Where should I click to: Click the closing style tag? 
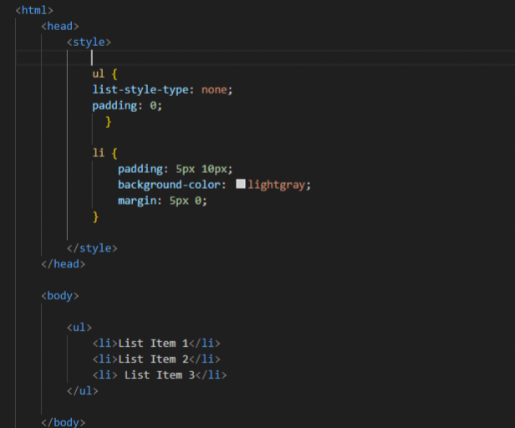point(92,248)
